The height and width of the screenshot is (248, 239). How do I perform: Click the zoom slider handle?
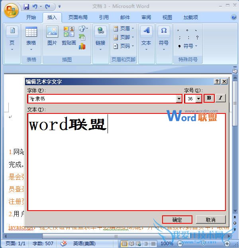coord(204,243)
